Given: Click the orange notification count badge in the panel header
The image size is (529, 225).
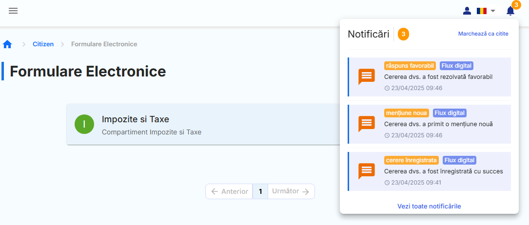Looking at the screenshot, I should [x=403, y=34].
